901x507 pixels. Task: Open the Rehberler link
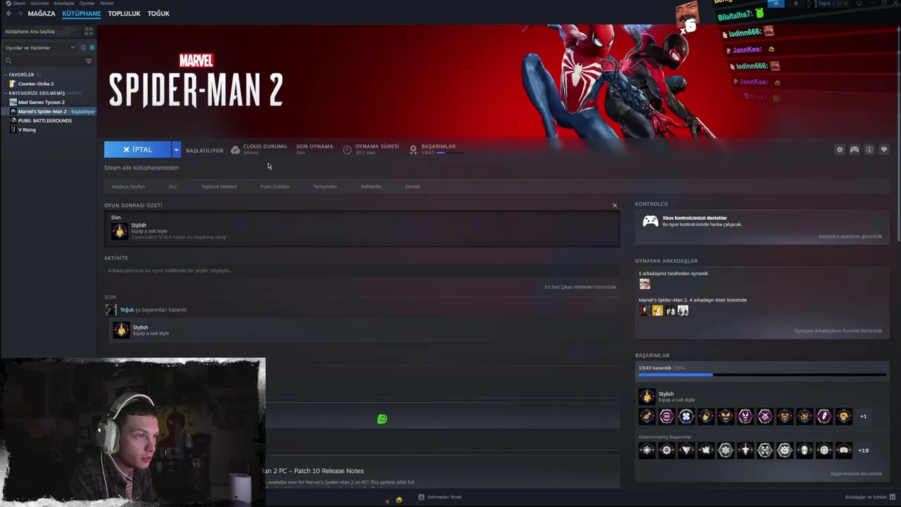(x=371, y=187)
